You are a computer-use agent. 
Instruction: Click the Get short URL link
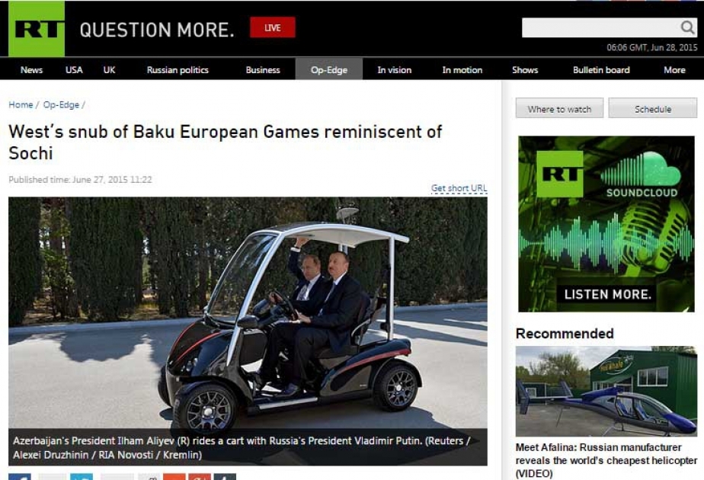459,188
